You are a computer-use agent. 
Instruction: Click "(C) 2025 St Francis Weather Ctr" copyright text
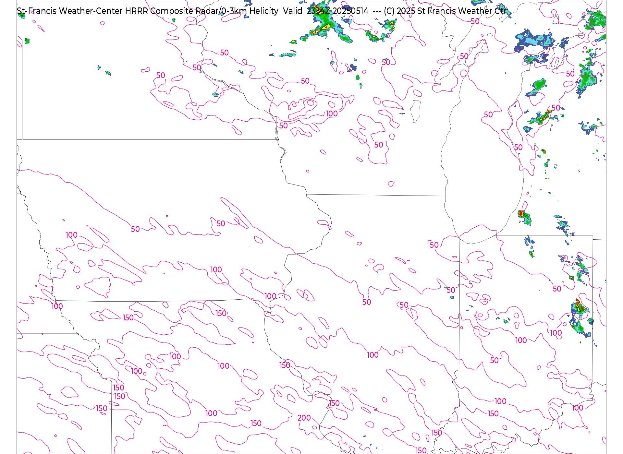click(x=445, y=11)
